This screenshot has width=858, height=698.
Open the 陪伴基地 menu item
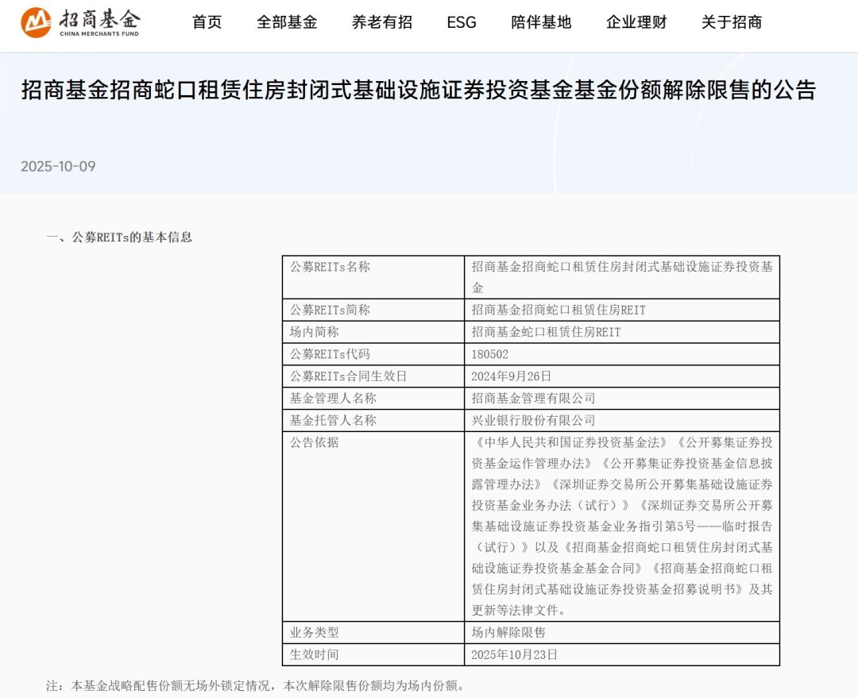(x=541, y=22)
